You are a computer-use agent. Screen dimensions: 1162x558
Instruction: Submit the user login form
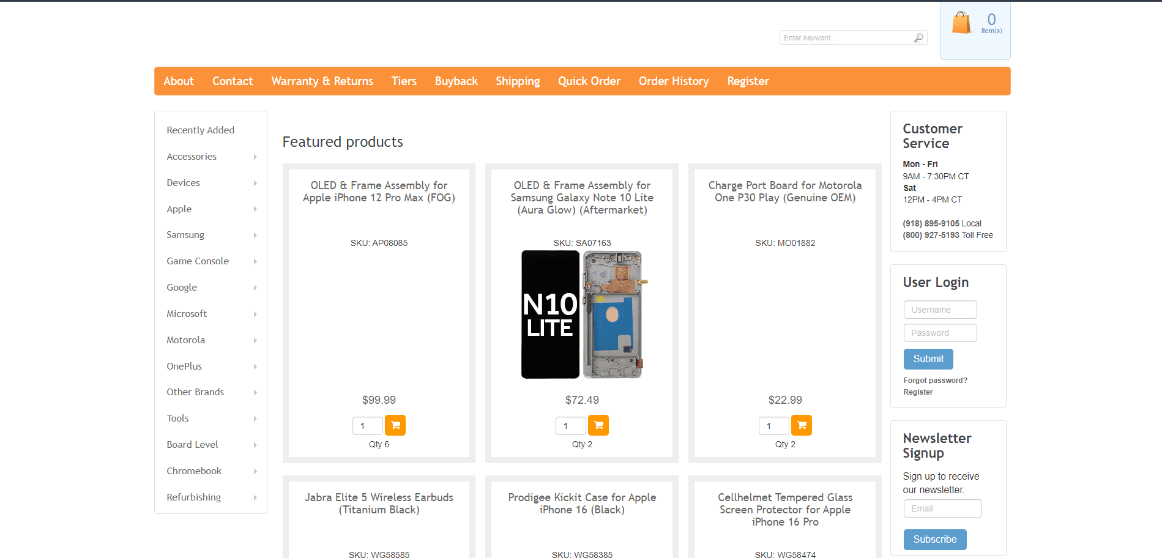(x=928, y=359)
